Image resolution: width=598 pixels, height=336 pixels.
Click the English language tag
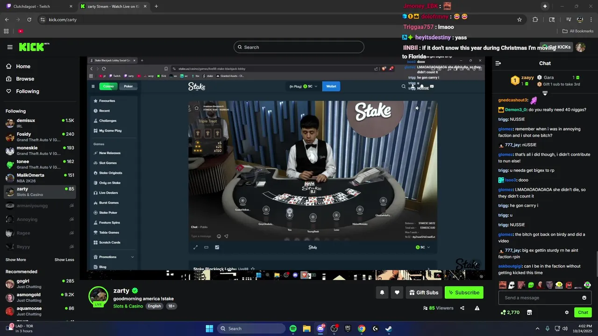[154, 306]
